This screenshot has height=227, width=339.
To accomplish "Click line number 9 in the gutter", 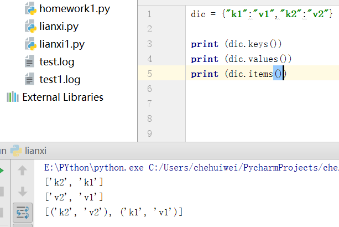I will pyautogui.click(x=149, y=134).
